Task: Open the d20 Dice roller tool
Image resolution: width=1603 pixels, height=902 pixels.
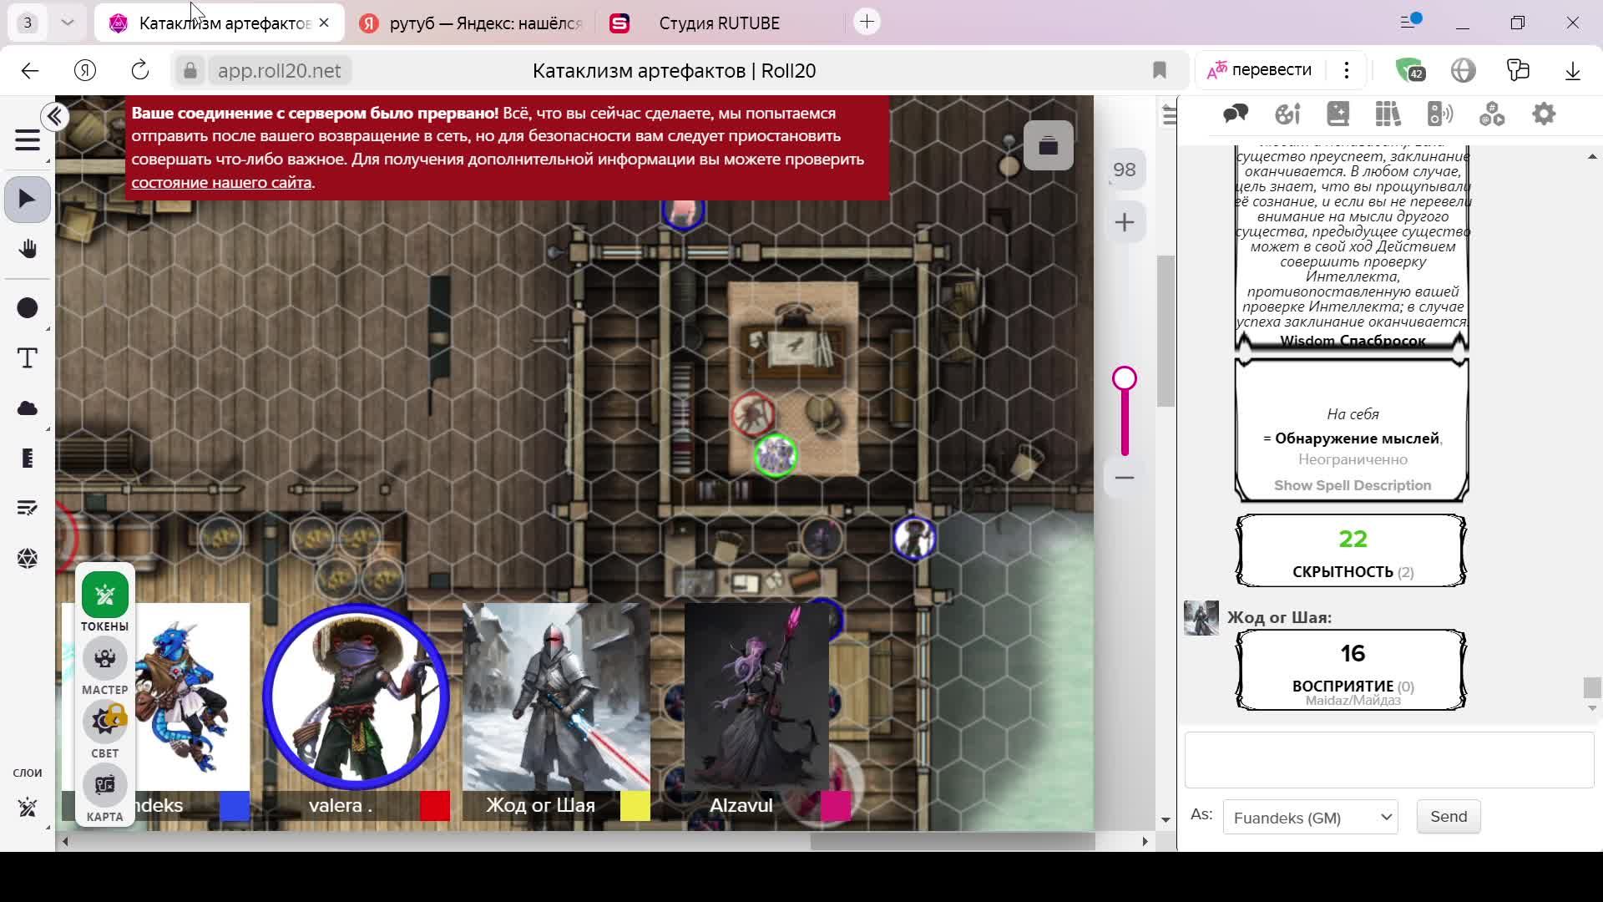Action: [x=28, y=558]
